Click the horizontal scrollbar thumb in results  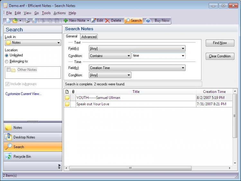[x=130, y=168]
